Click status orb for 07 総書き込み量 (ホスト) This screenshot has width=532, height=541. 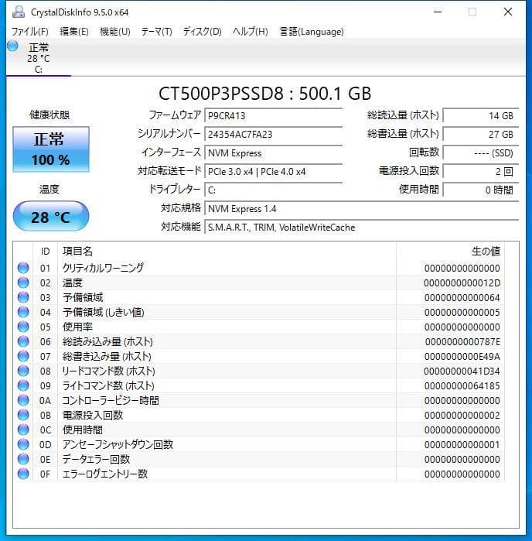23,356
